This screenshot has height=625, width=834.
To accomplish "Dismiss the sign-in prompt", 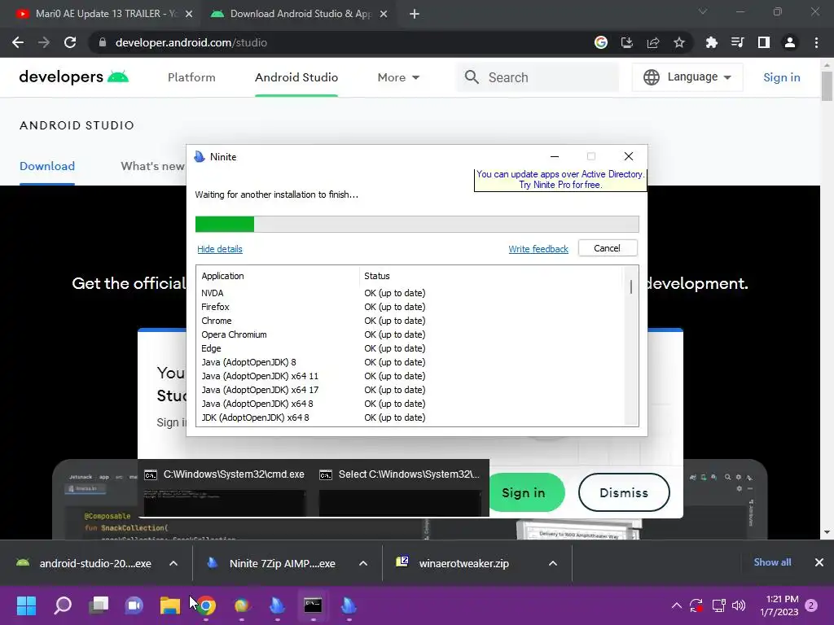I will (623, 492).
